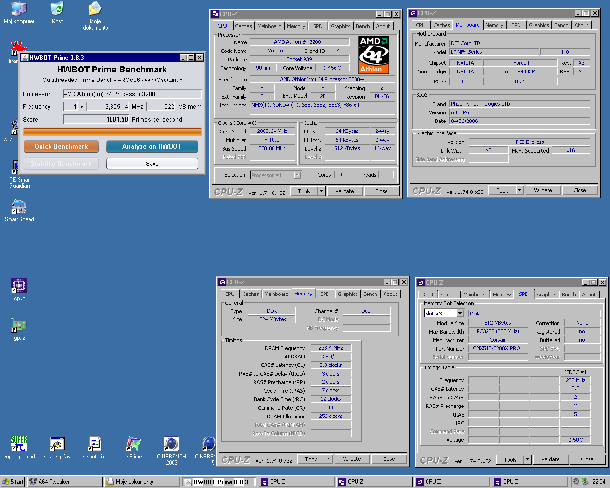Open the Caches tab in the CPU window
Viewport: 610px width, 488px height.
point(243,26)
